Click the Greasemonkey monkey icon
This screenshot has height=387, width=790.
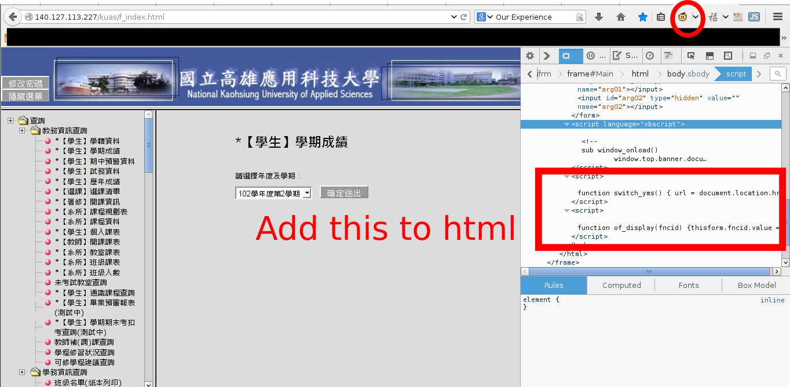click(x=683, y=17)
